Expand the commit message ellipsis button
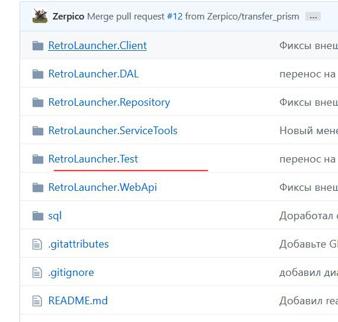The width and height of the screenshot is (338, 322). (x=313, y=17)
